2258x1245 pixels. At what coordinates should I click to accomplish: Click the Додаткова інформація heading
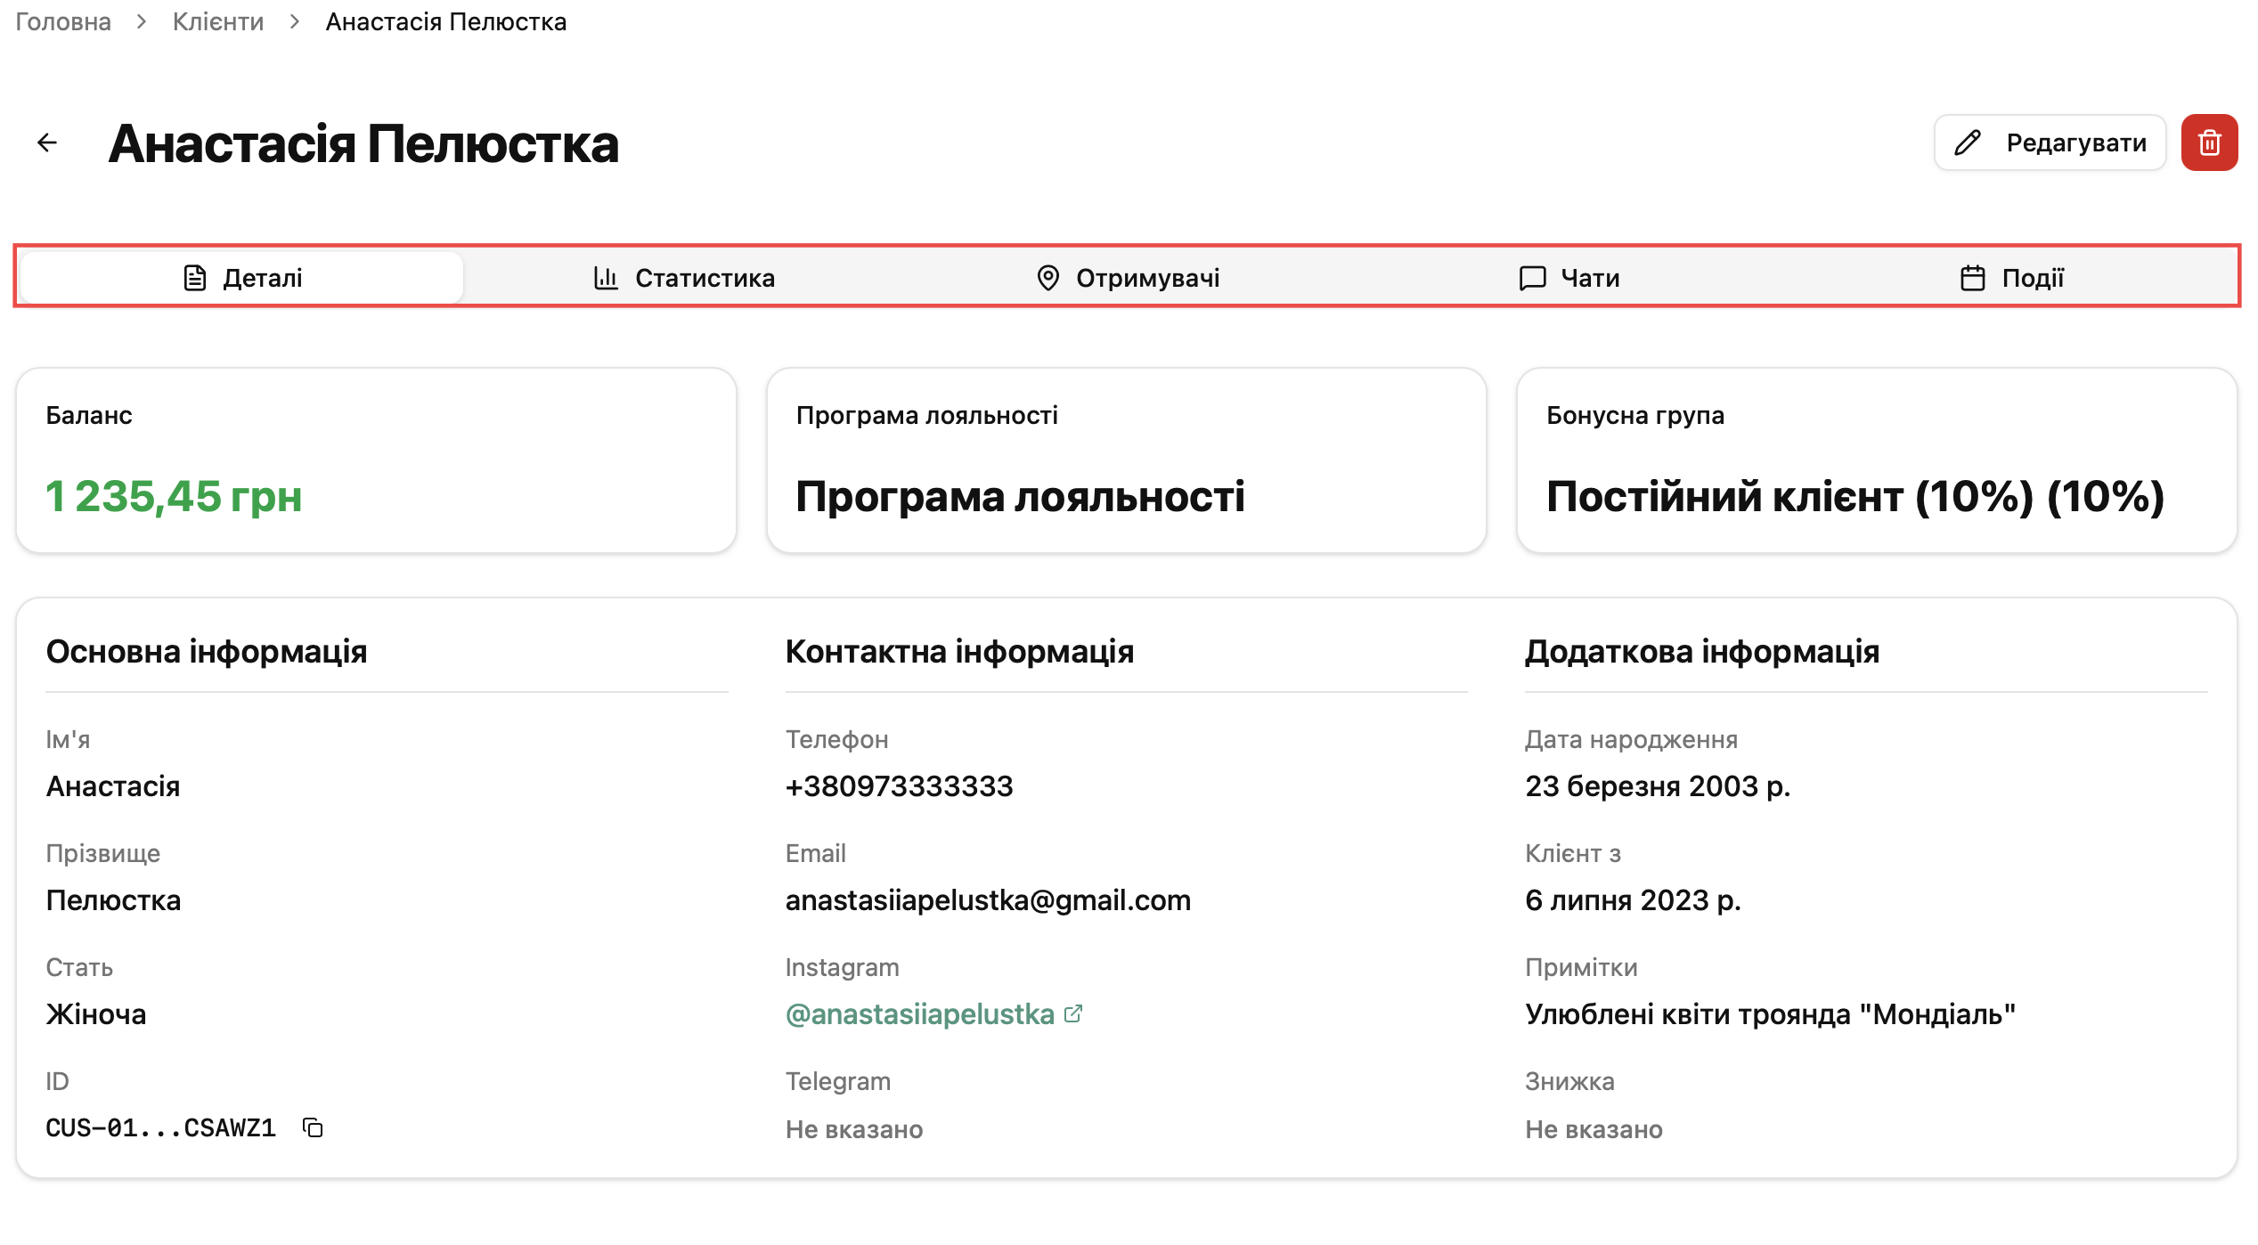(x=1702, y=651)
